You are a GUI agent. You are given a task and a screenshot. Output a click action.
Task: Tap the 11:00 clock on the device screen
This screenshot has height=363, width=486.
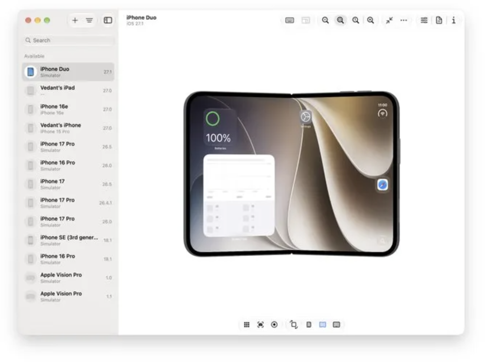click(382, 105)
